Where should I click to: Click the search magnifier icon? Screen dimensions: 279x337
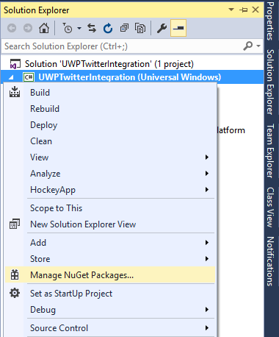click(x=248, y=46)
